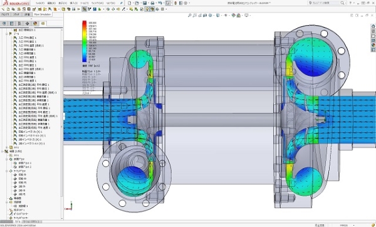Screen dimensions: 376x227
Task: Open the ファイル(F) menu
Action: (40, 3)
